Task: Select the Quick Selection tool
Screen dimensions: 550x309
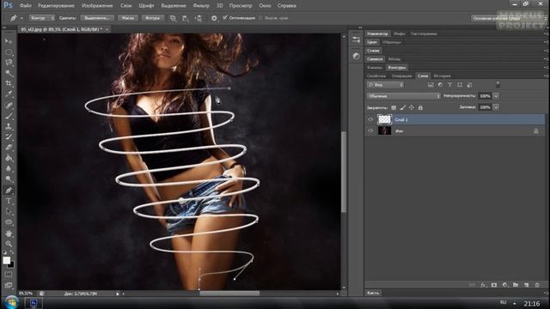Action: click(9, 73)
